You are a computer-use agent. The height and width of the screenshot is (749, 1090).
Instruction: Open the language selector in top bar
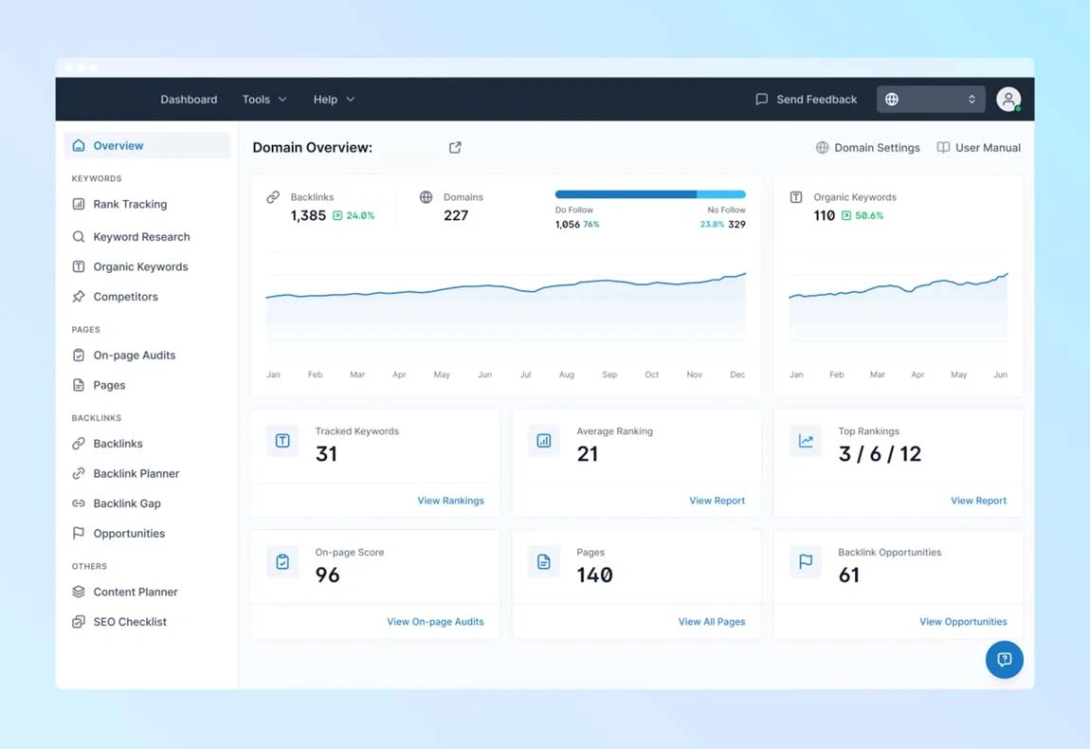tap(930, 99)
